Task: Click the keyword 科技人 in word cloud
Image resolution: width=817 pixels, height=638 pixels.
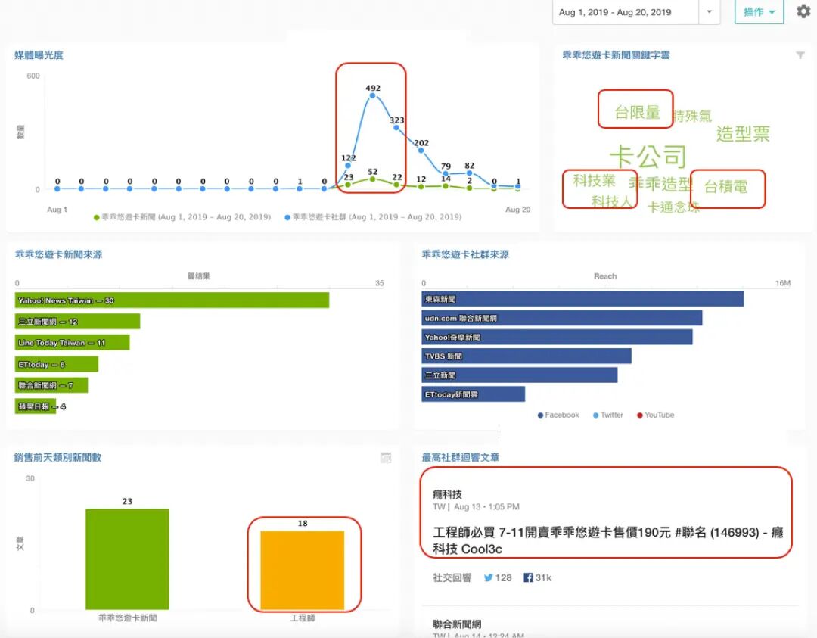Action: point(611,201)
